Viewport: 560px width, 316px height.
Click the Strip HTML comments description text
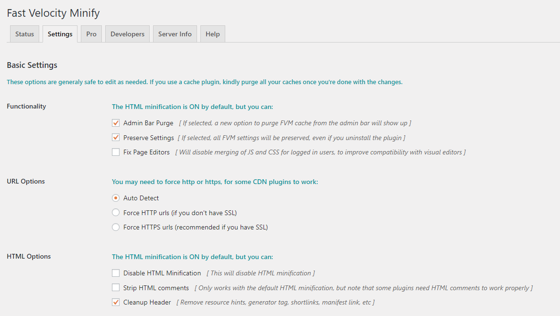point(363,288)
